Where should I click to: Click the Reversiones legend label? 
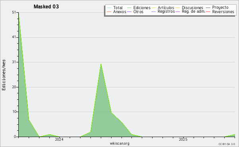pyautogui.click(x=223, y=12)
